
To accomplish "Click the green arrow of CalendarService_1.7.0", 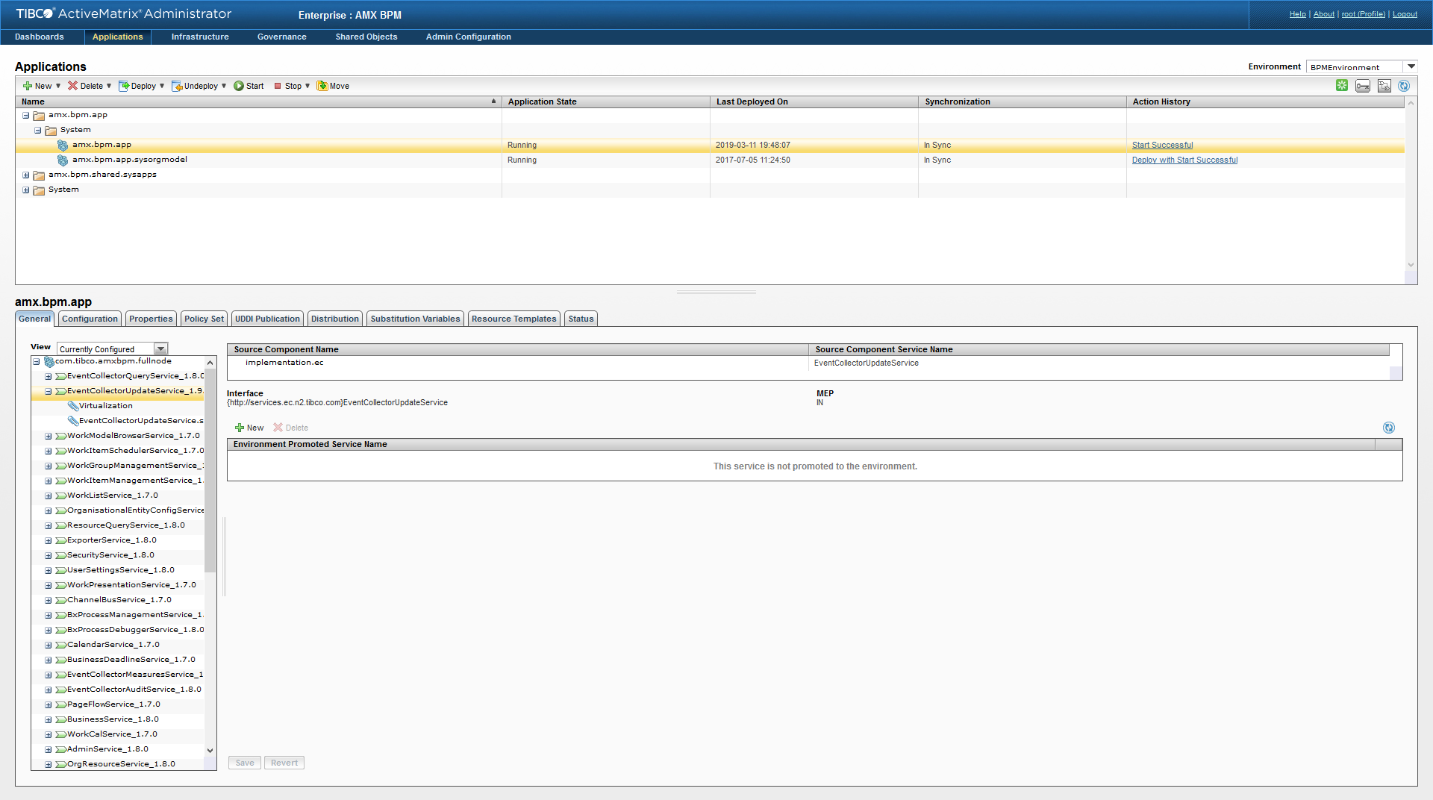I will click(x=61, y=645).
